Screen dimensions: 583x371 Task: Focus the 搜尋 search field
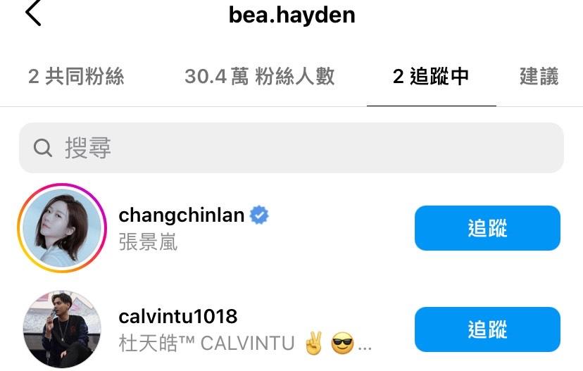point(291,148)
